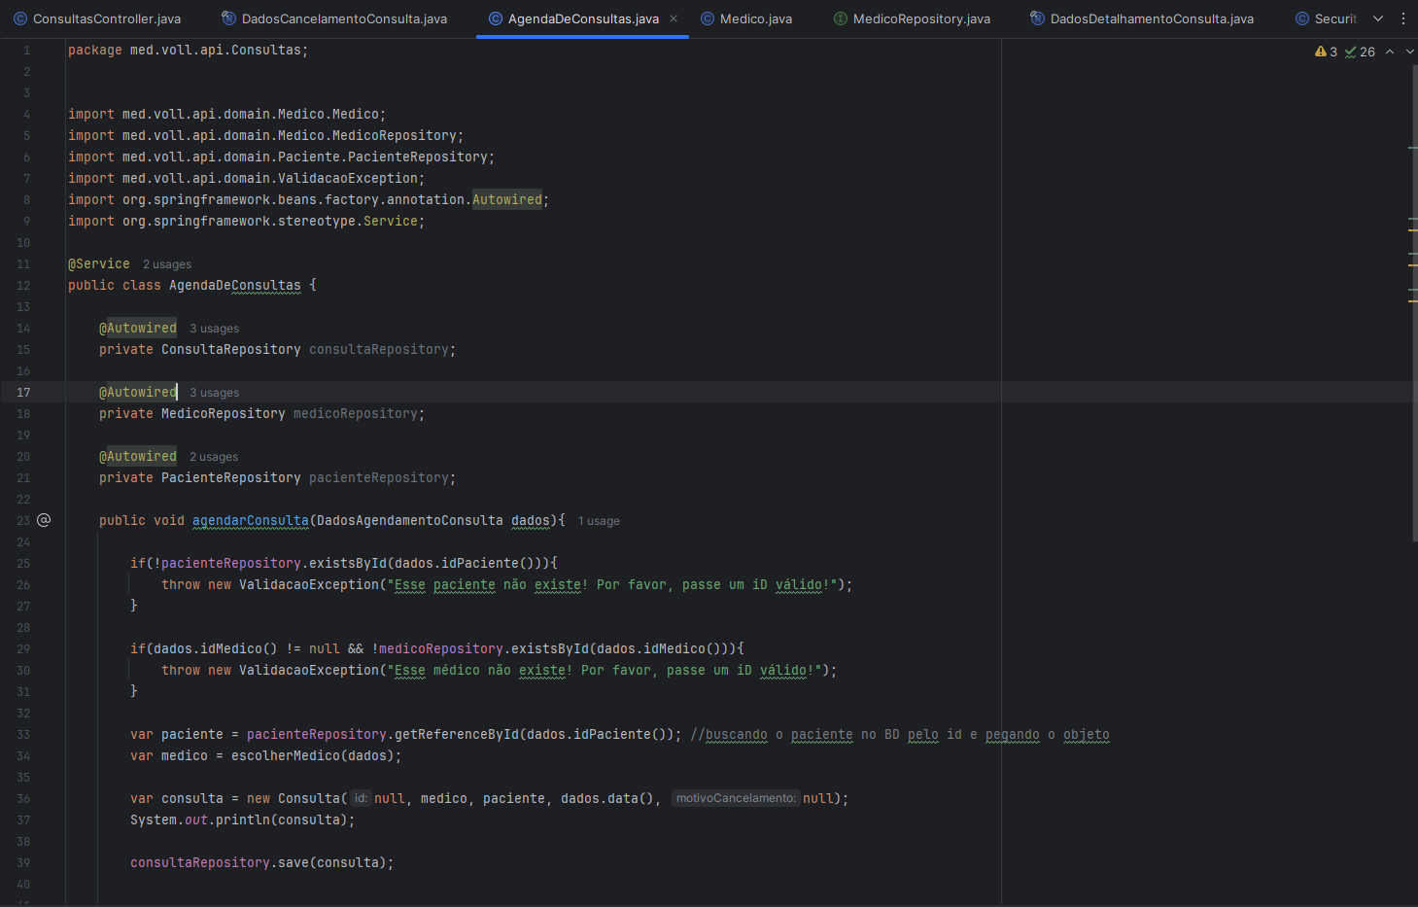Open the Medico.java tab
The height and width of the screenshot is (907, 1418).
746,18
